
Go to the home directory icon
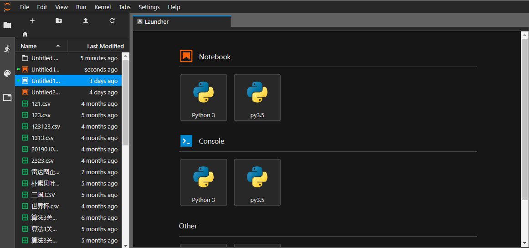coord(25,34)
